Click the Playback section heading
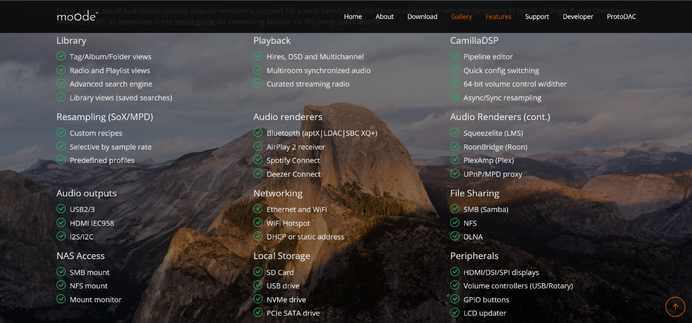The image size is (692, 323). coord(272,40)
